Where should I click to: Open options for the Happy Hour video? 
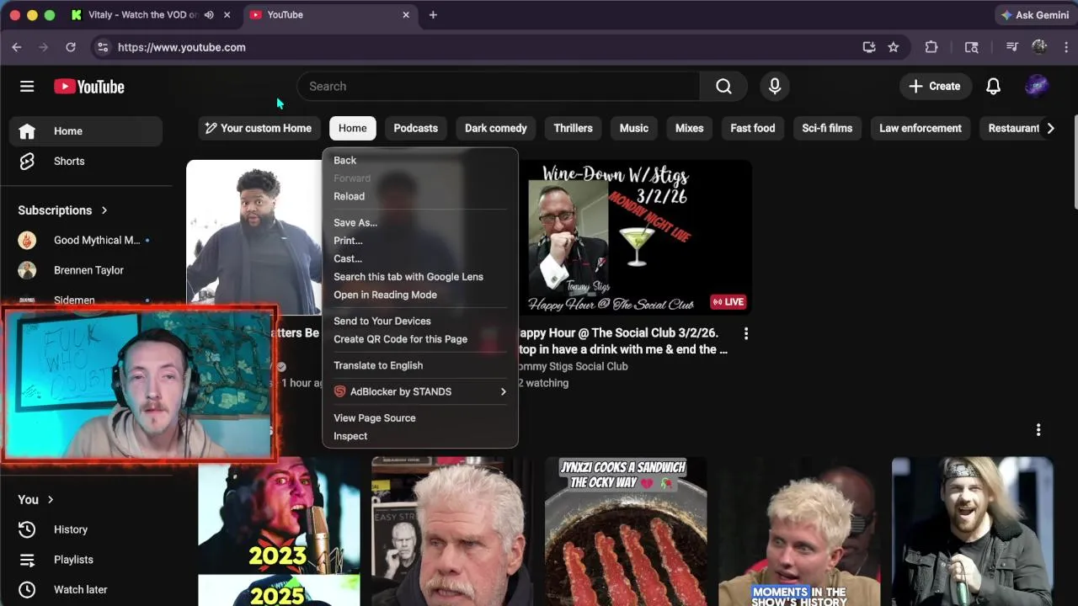745,333
